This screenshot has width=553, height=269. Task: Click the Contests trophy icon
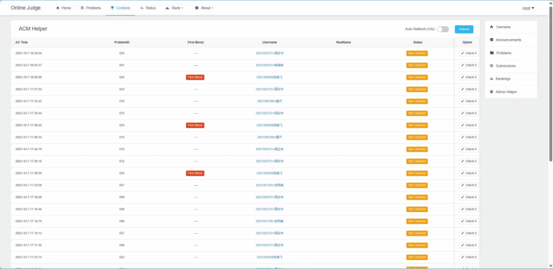[x=112, y=8]
